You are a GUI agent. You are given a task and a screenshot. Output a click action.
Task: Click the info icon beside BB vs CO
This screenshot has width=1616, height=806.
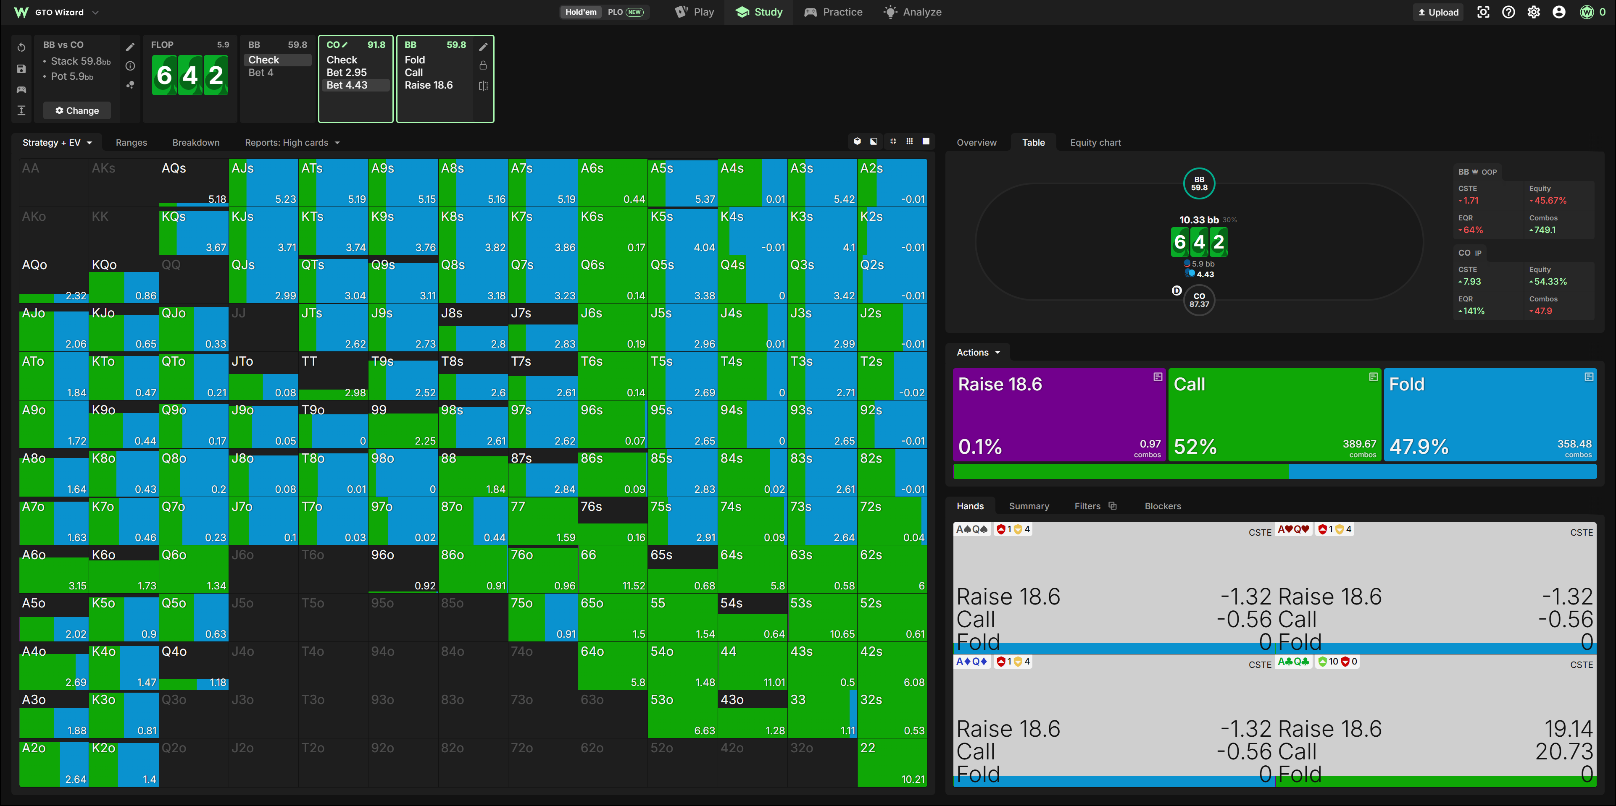tap(131, 66)
